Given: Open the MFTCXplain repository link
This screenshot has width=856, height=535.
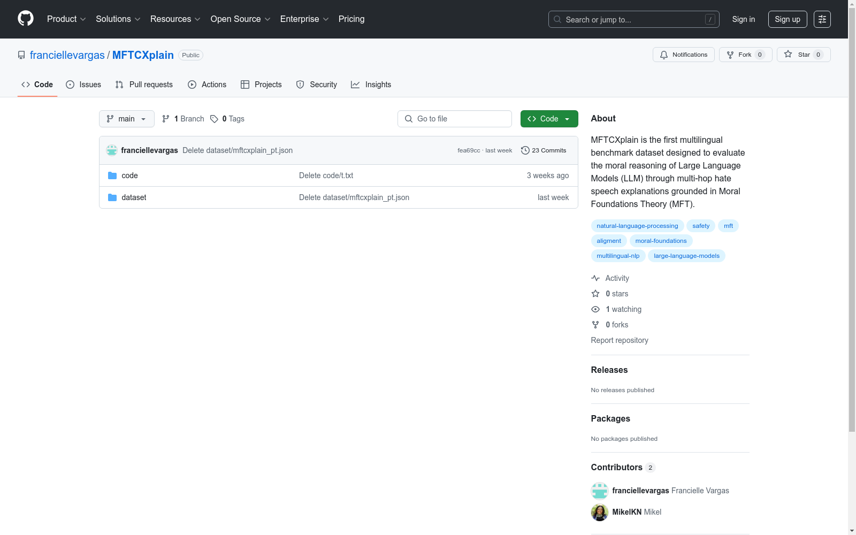Looking at the screenshot, I should pos(143,55).
